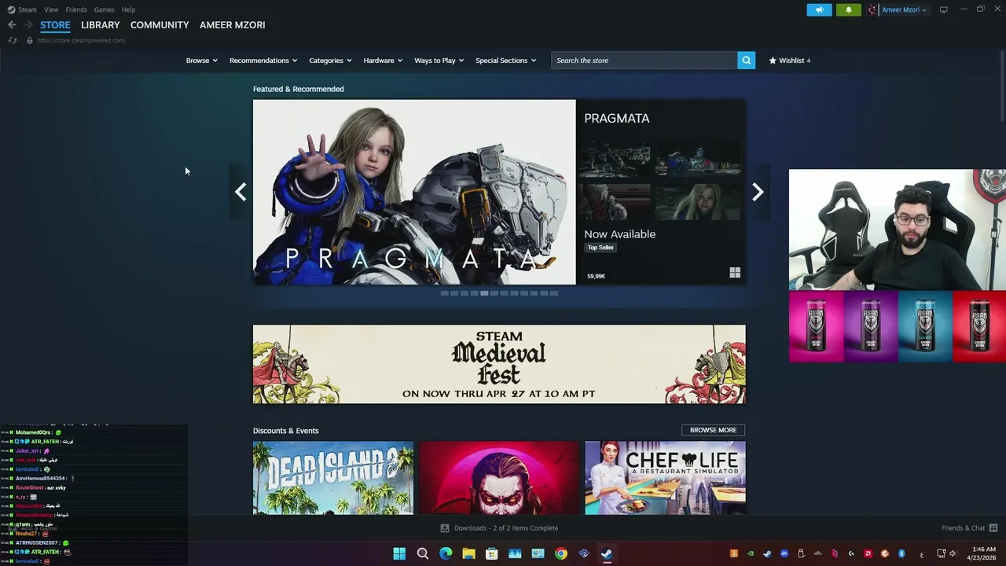Open the Dead Island 2 discount tile

[x=333, y=478]
